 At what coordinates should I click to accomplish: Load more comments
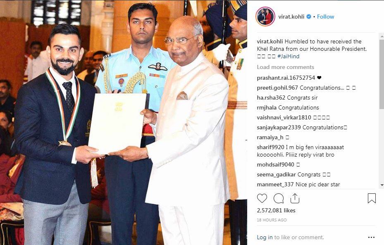(285, 67)
